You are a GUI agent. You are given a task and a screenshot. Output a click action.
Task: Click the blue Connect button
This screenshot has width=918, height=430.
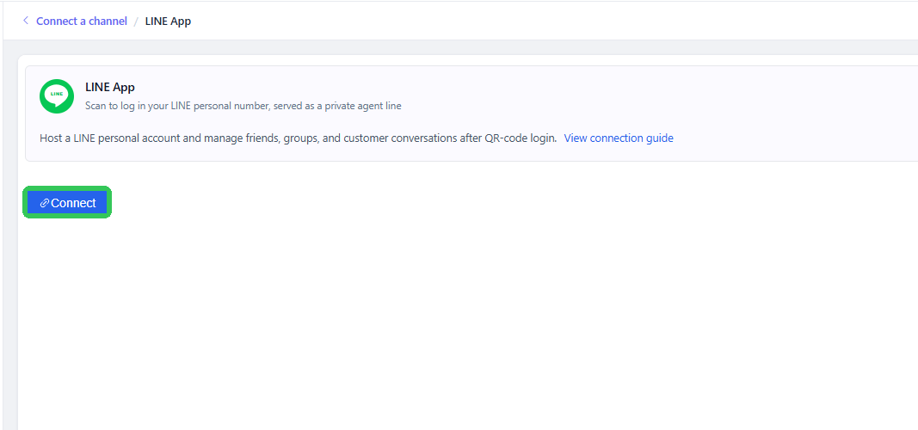point(67,202)
